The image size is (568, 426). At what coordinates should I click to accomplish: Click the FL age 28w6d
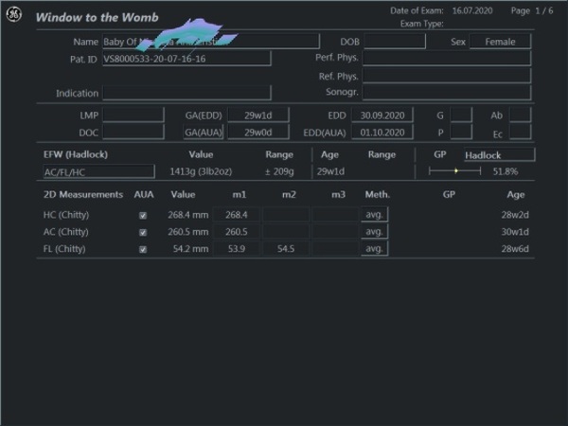[x=515, y=249]
